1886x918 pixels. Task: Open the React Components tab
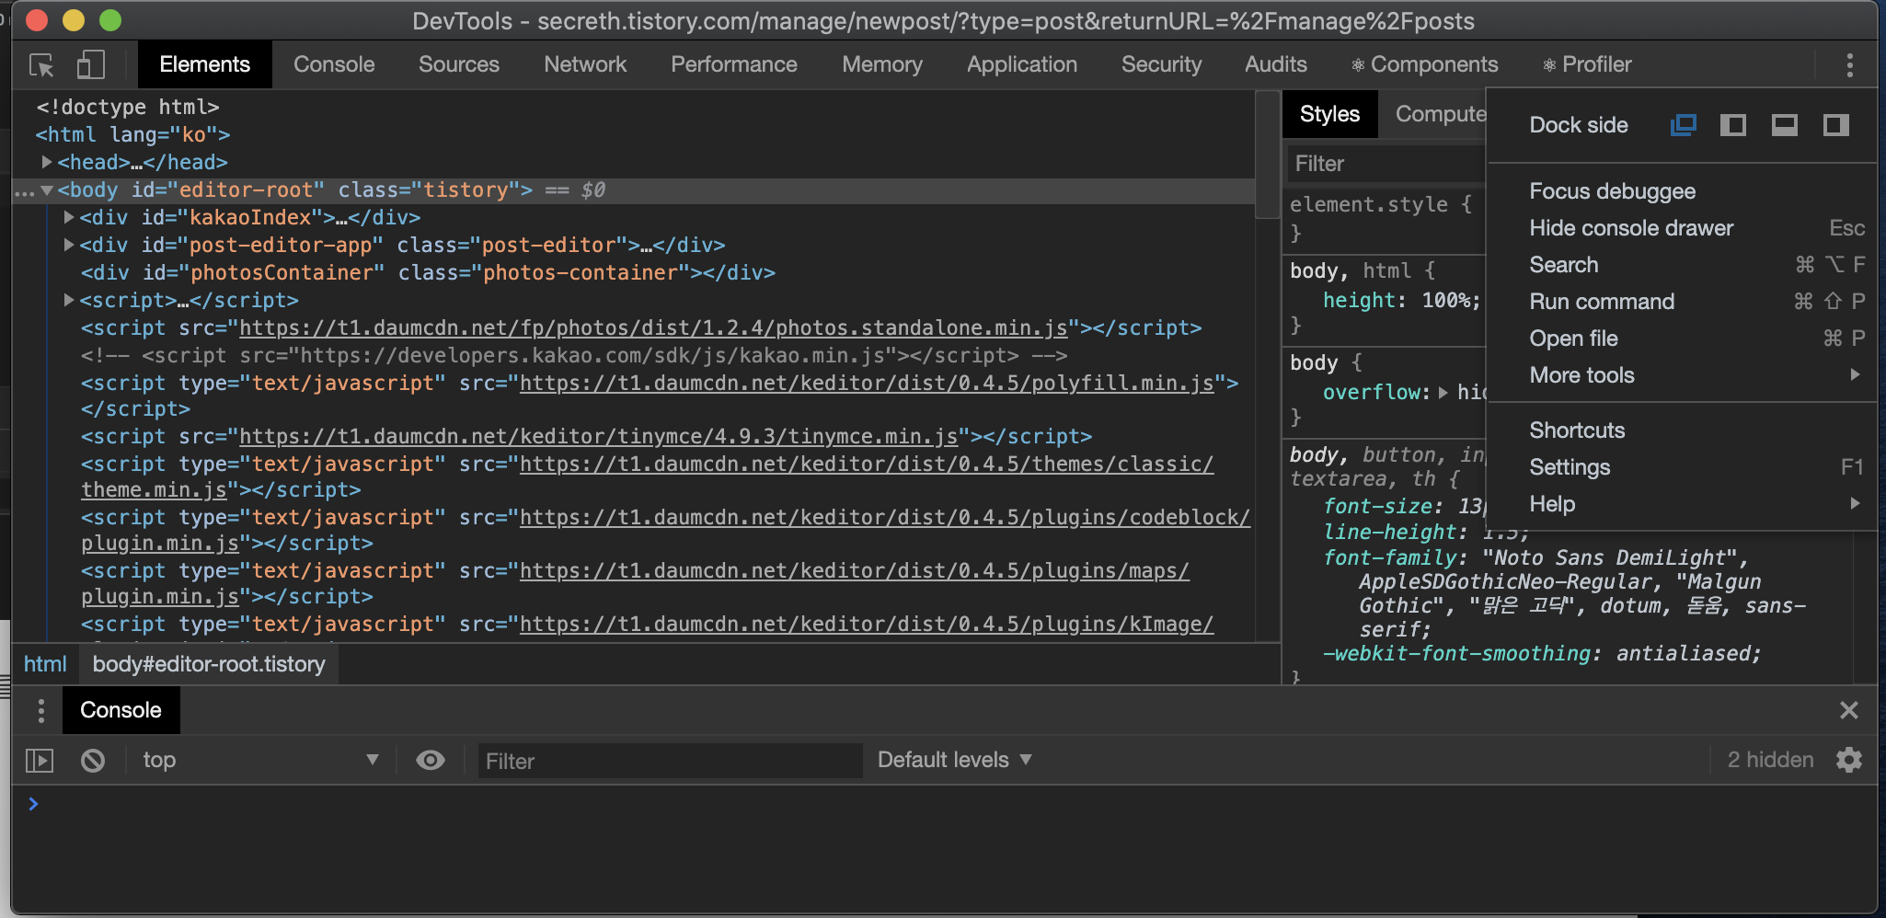pyautogui.click(x=1424, y=64)
